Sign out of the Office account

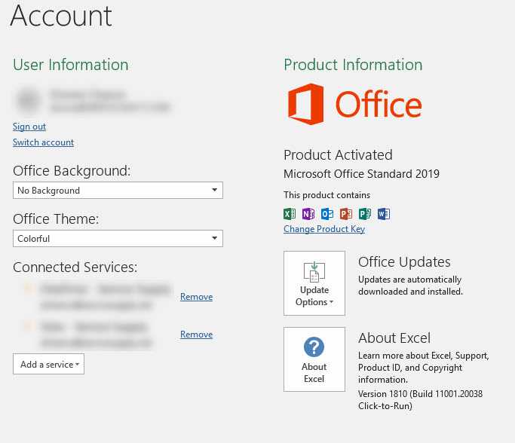pos(29,127)
